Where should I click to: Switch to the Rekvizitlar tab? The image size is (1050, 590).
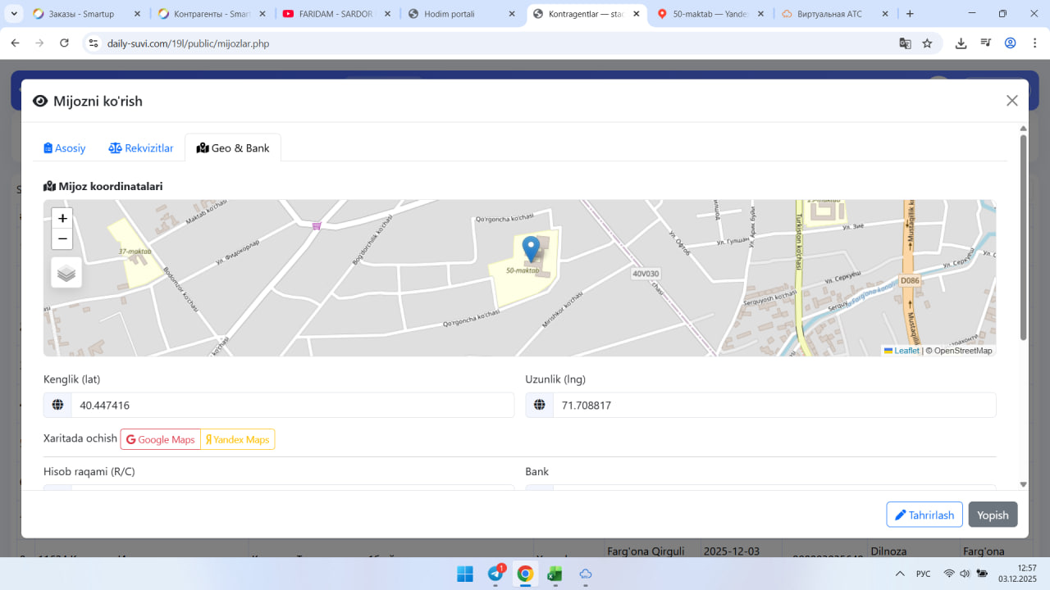(141, 148)
